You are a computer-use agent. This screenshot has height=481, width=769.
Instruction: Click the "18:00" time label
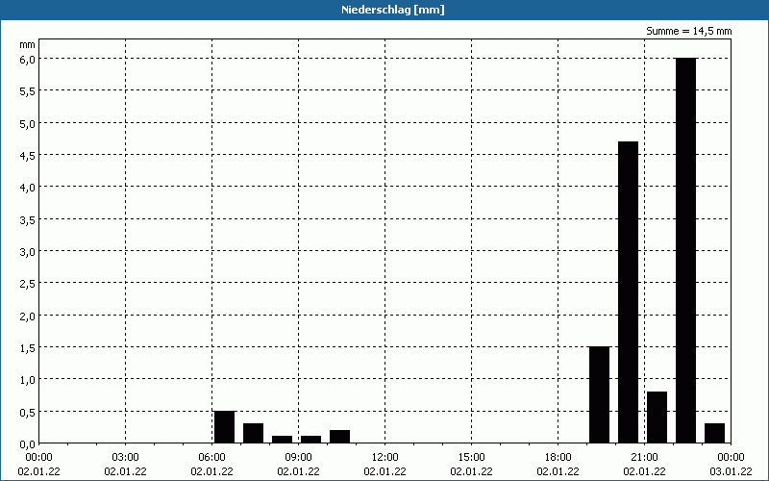coord(558,458)
